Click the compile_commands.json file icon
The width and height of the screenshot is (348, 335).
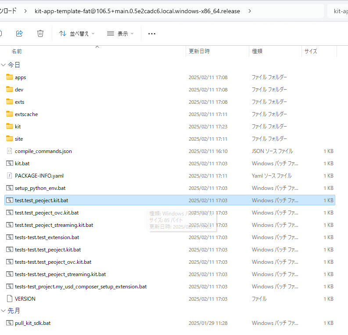[9, 151]
